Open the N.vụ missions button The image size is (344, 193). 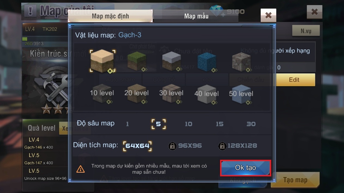[306, 31]
